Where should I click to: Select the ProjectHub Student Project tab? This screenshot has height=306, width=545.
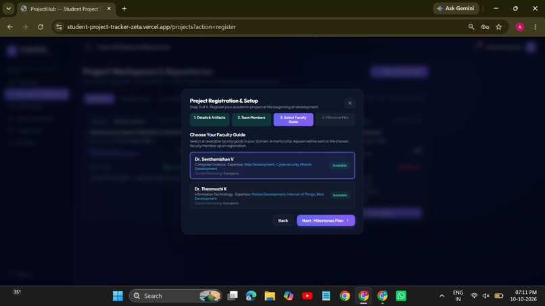click(x=66, y=9)
